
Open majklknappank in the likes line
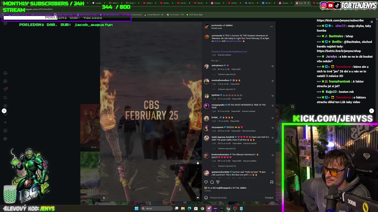click(223, 188)
